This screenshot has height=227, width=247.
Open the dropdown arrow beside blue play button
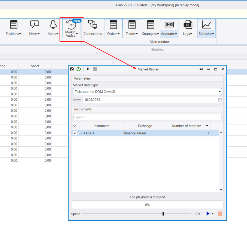pos(213,214)
